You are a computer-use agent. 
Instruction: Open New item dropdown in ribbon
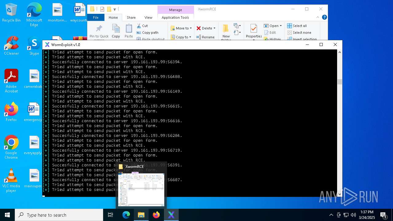pos(237,26)
